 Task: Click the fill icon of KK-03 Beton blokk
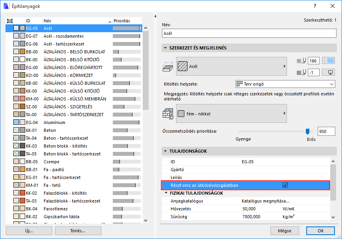click(x=16, y=146)
